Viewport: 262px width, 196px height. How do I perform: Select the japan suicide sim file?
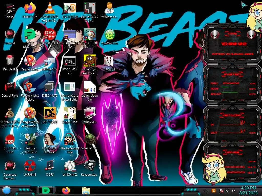pos(90,91)
